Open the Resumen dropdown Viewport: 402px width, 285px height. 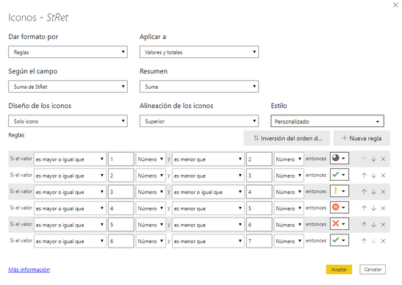(x=199, y=87)
